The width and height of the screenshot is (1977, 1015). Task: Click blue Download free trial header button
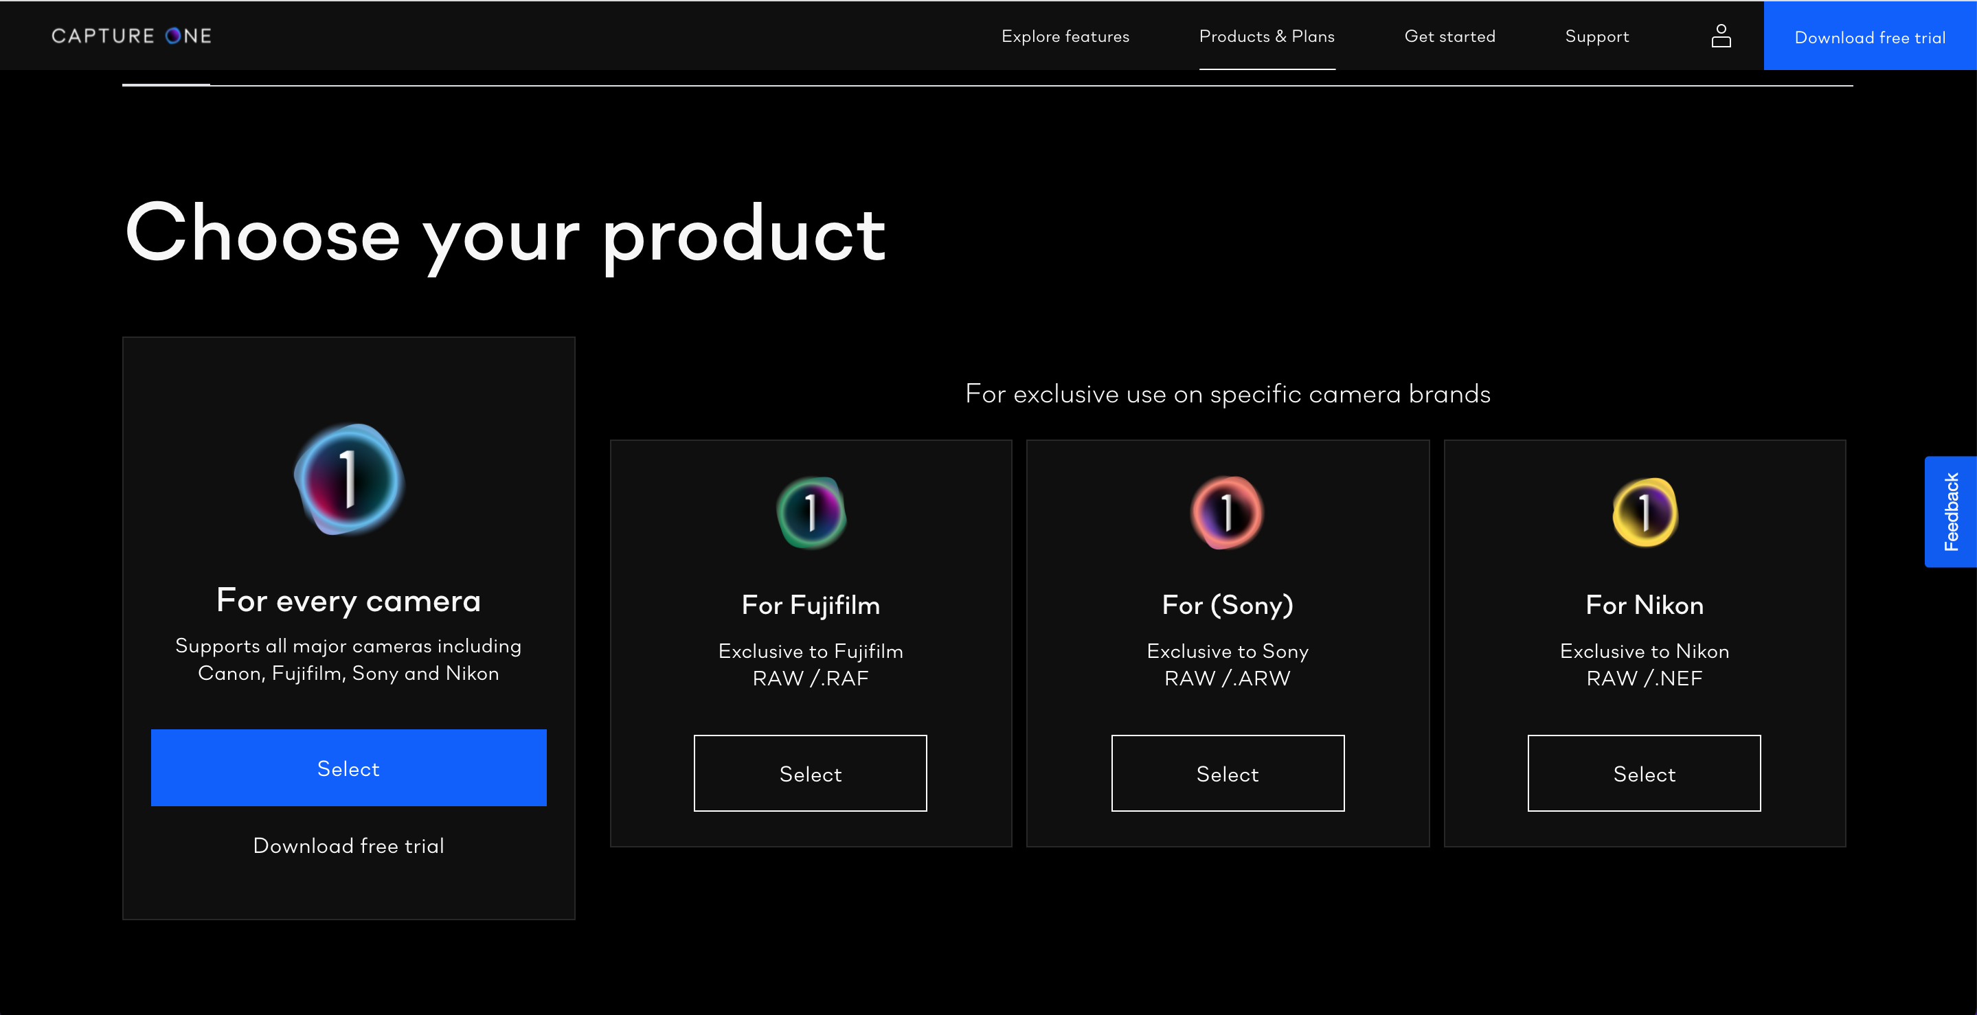click(x=1870, y=36)
